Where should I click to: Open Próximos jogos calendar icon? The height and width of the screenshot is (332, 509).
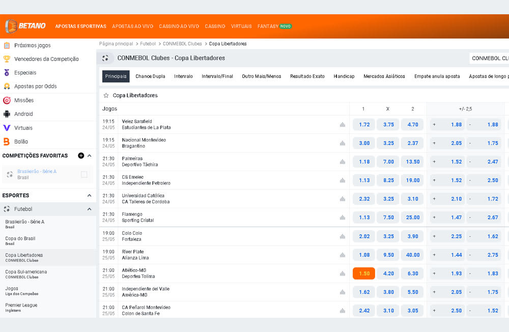coord(7,45)
